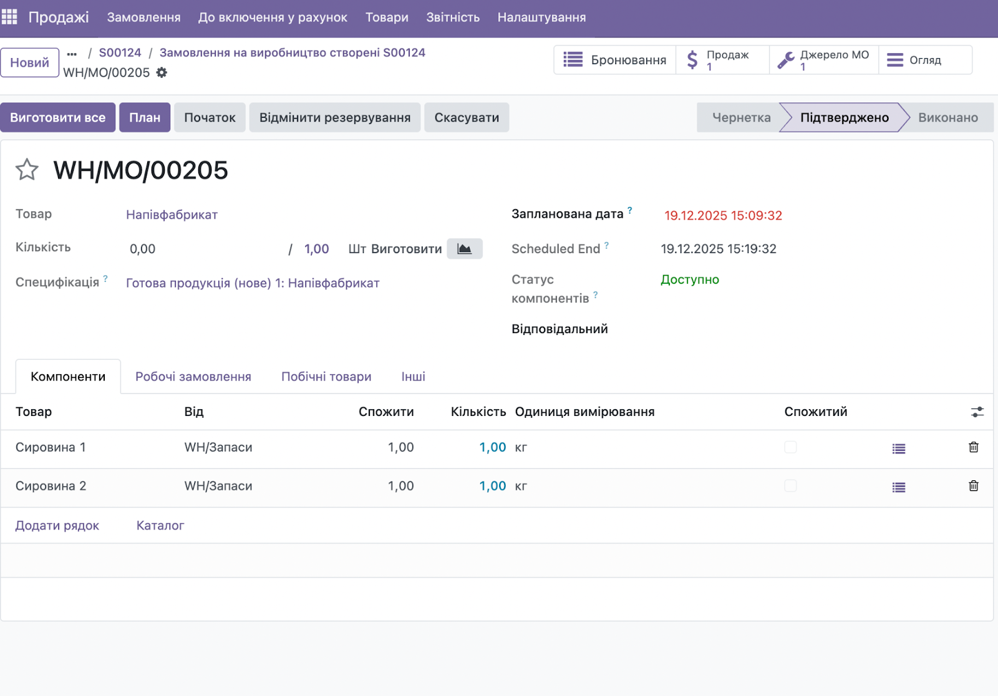Image resolution: width=998 pixels, height=696 pixels.
Task: Open gear actions menu next to WH/MO/00205
Action: (x=162, y=72)
